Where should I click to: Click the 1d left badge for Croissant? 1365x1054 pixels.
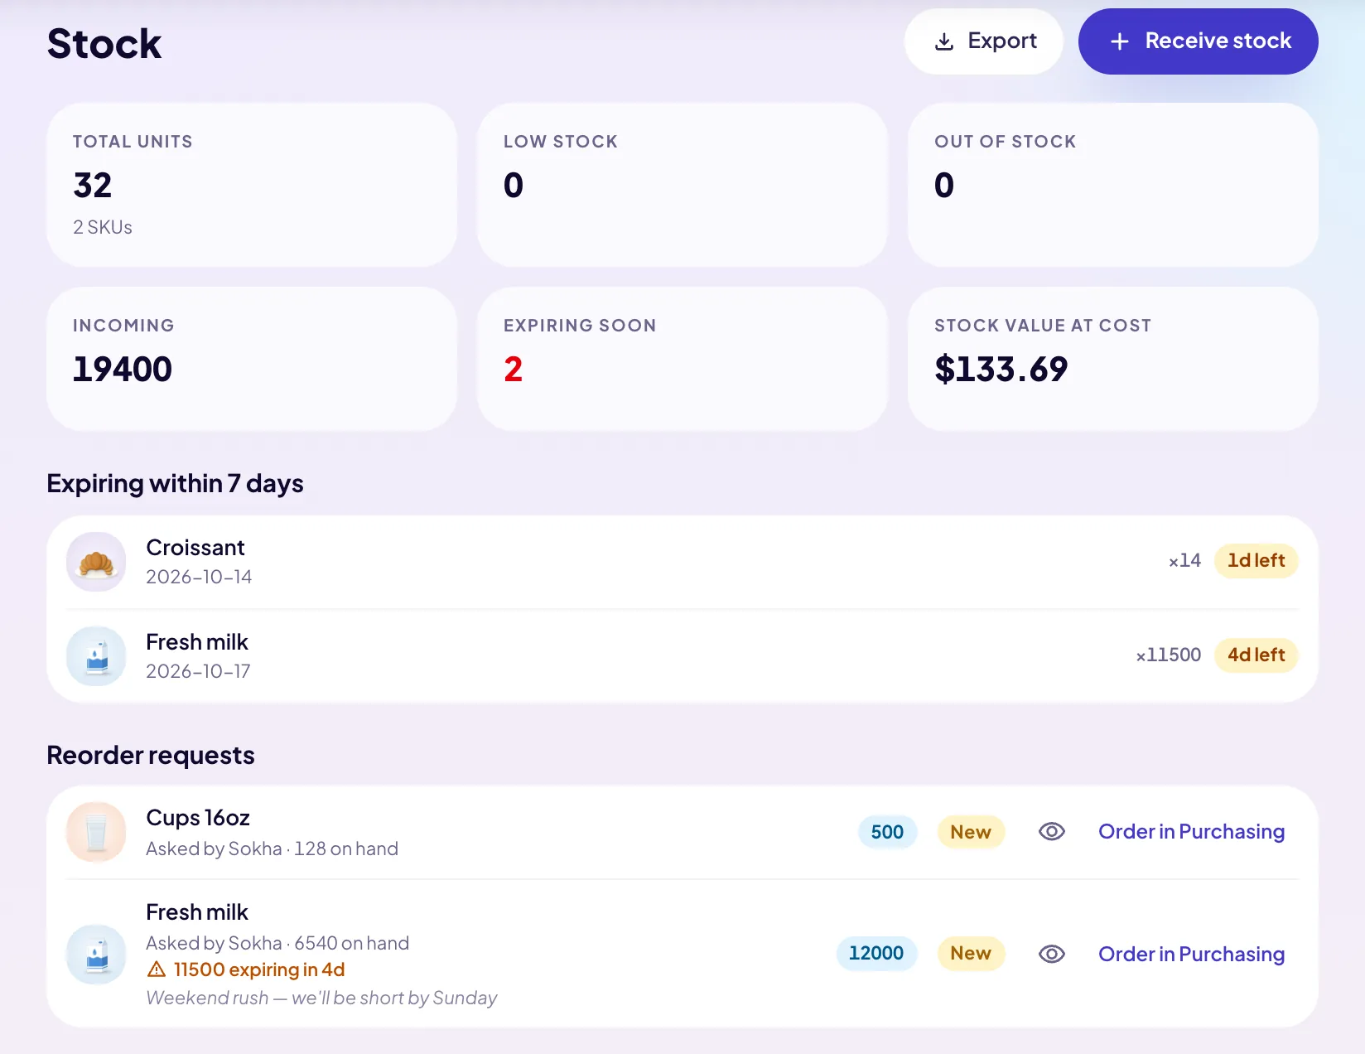tap(1256, 561)
